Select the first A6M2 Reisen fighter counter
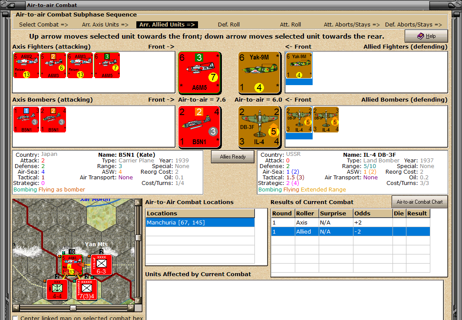This screenshot has width=462, height=320. point(26,66)
